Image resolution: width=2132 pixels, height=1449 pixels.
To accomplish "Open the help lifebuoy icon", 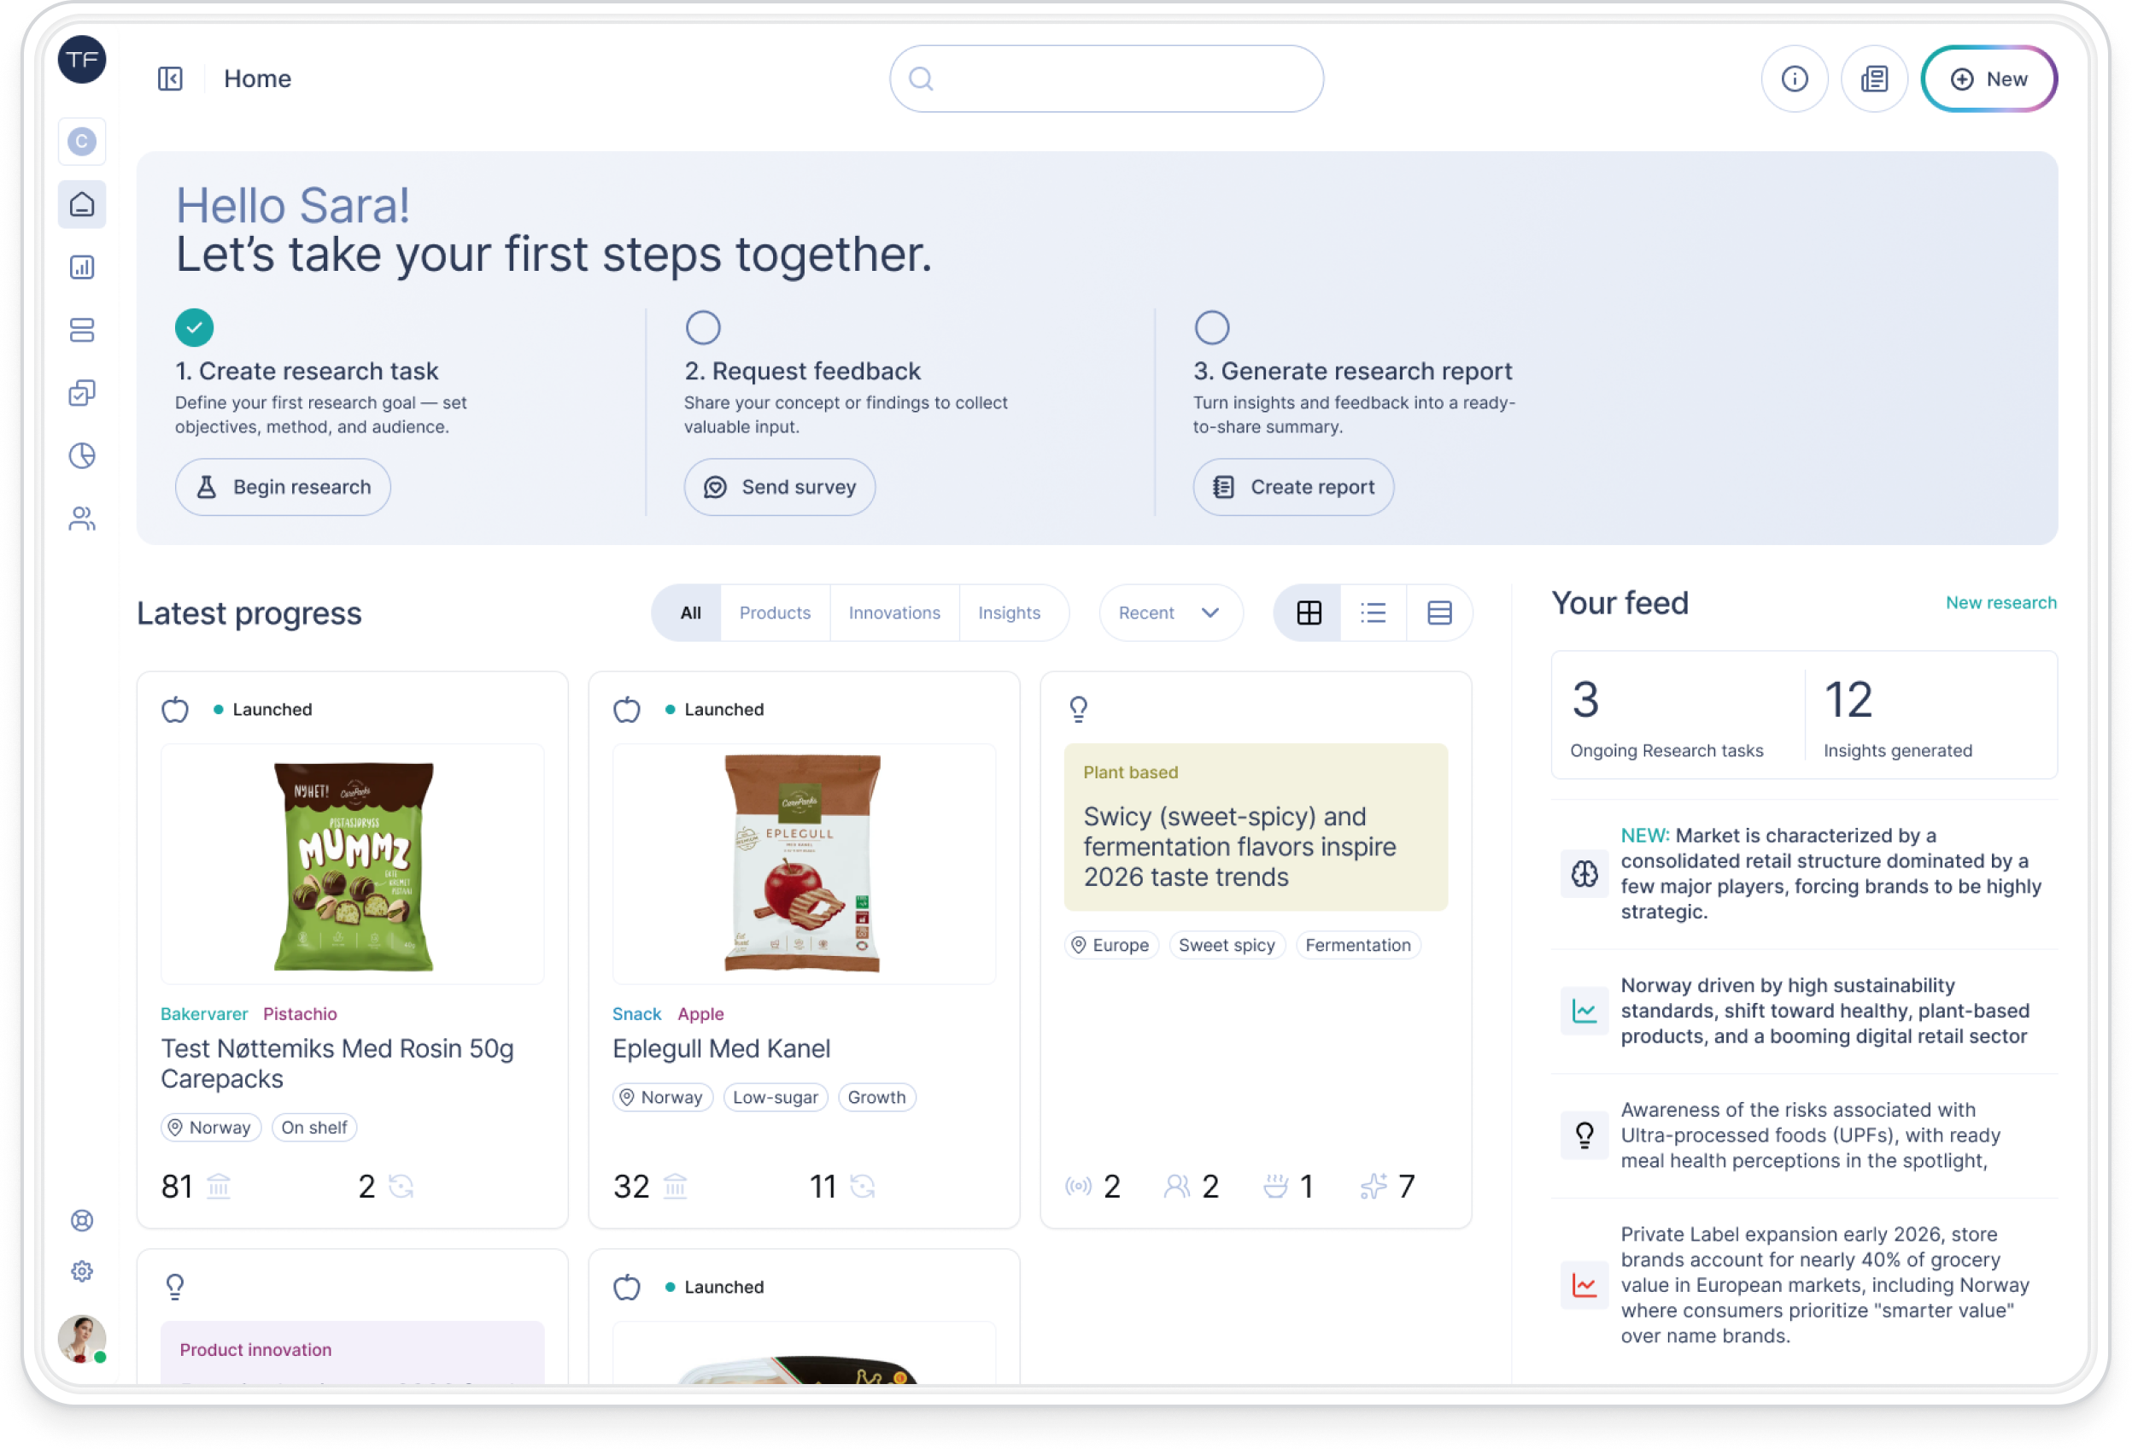I will click(x=82, y=1221).
